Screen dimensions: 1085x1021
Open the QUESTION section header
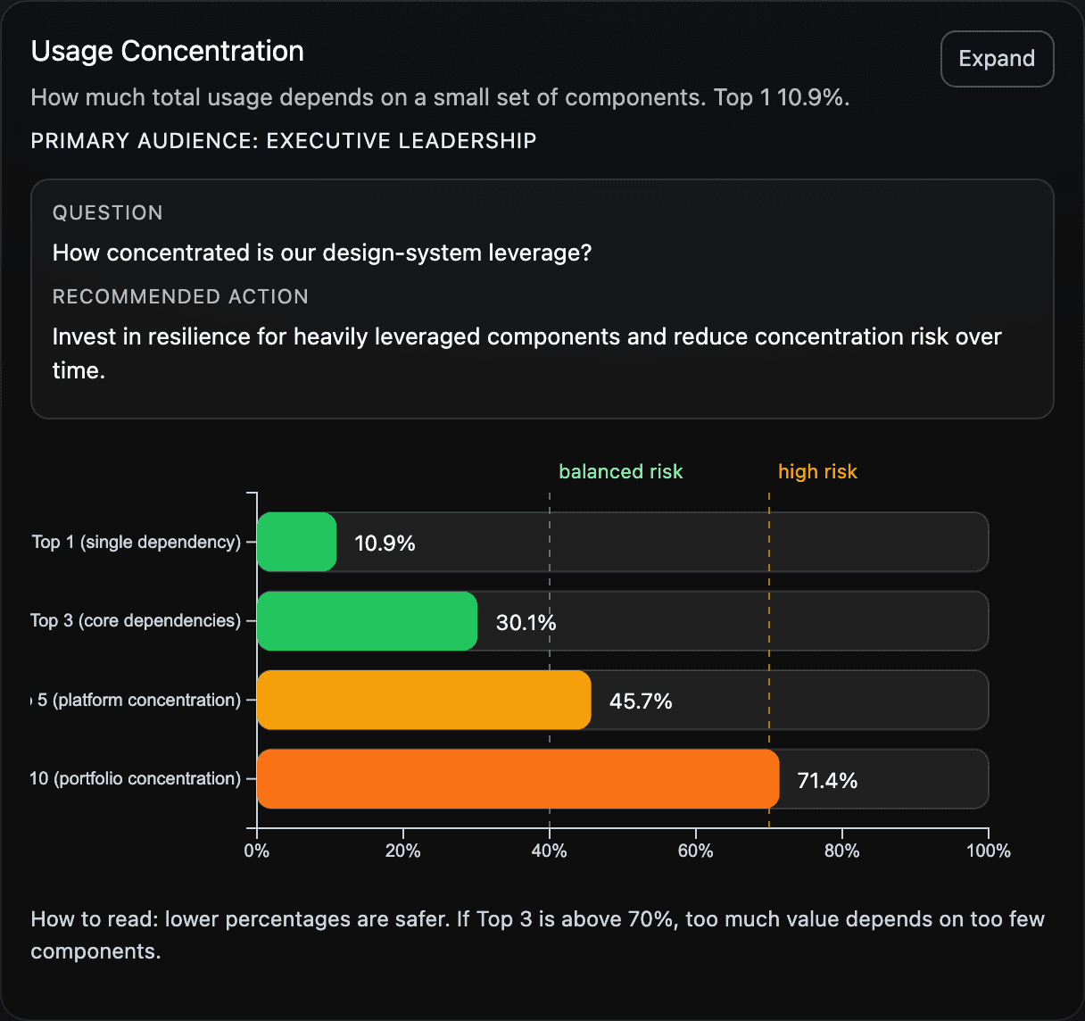pyautogui.click(x=107, y=212)
